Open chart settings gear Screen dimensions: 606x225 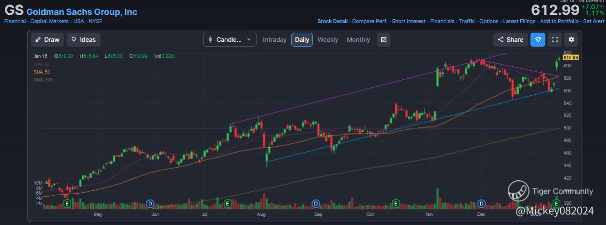[x=571, y=39]
